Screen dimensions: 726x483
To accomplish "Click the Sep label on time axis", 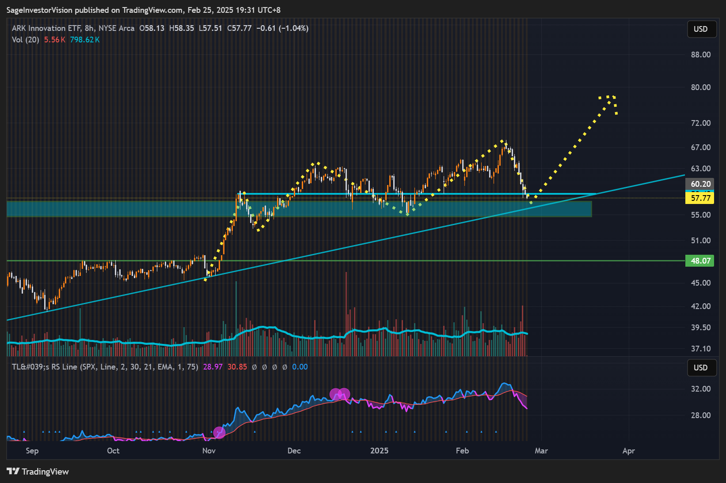I will click(32, 451).
